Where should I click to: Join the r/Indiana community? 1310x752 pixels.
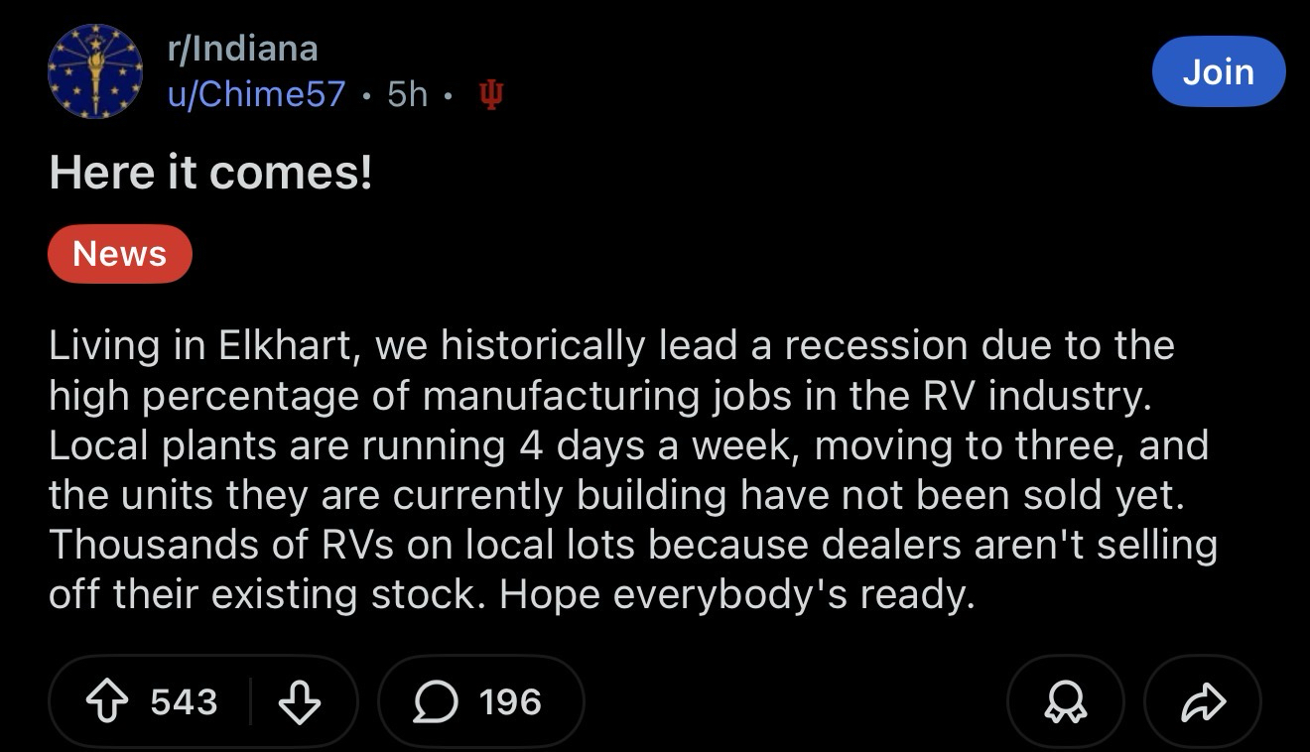pos(1218,71)
